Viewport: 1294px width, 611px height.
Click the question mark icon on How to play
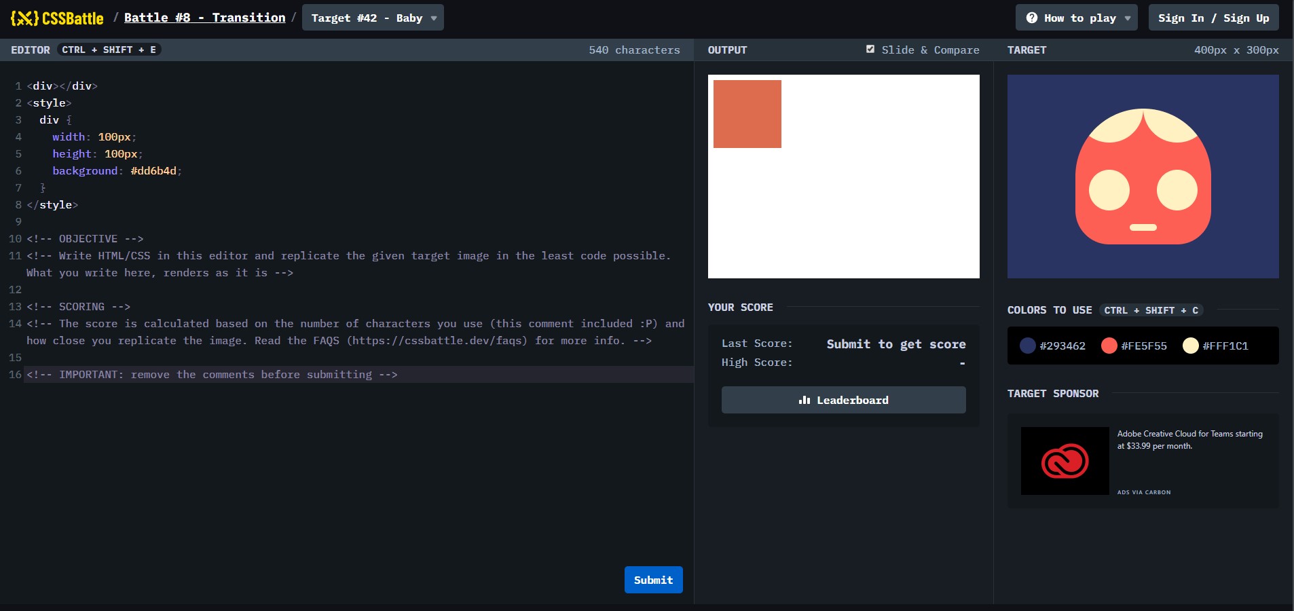1033,18
